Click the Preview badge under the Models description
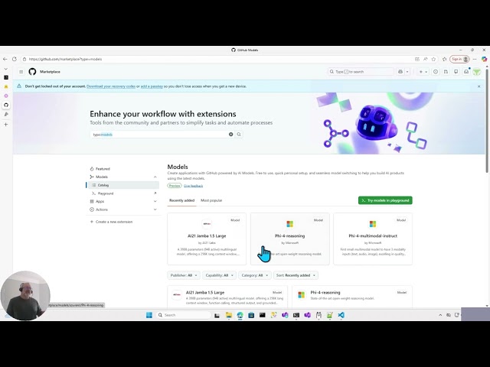 [175, 186]
